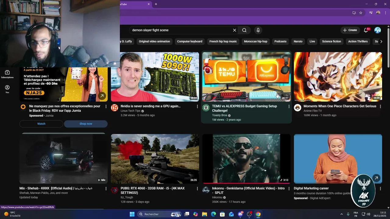Open options for Nvidia GPU video
Screen dimensions: 390x219
point(197,106)
